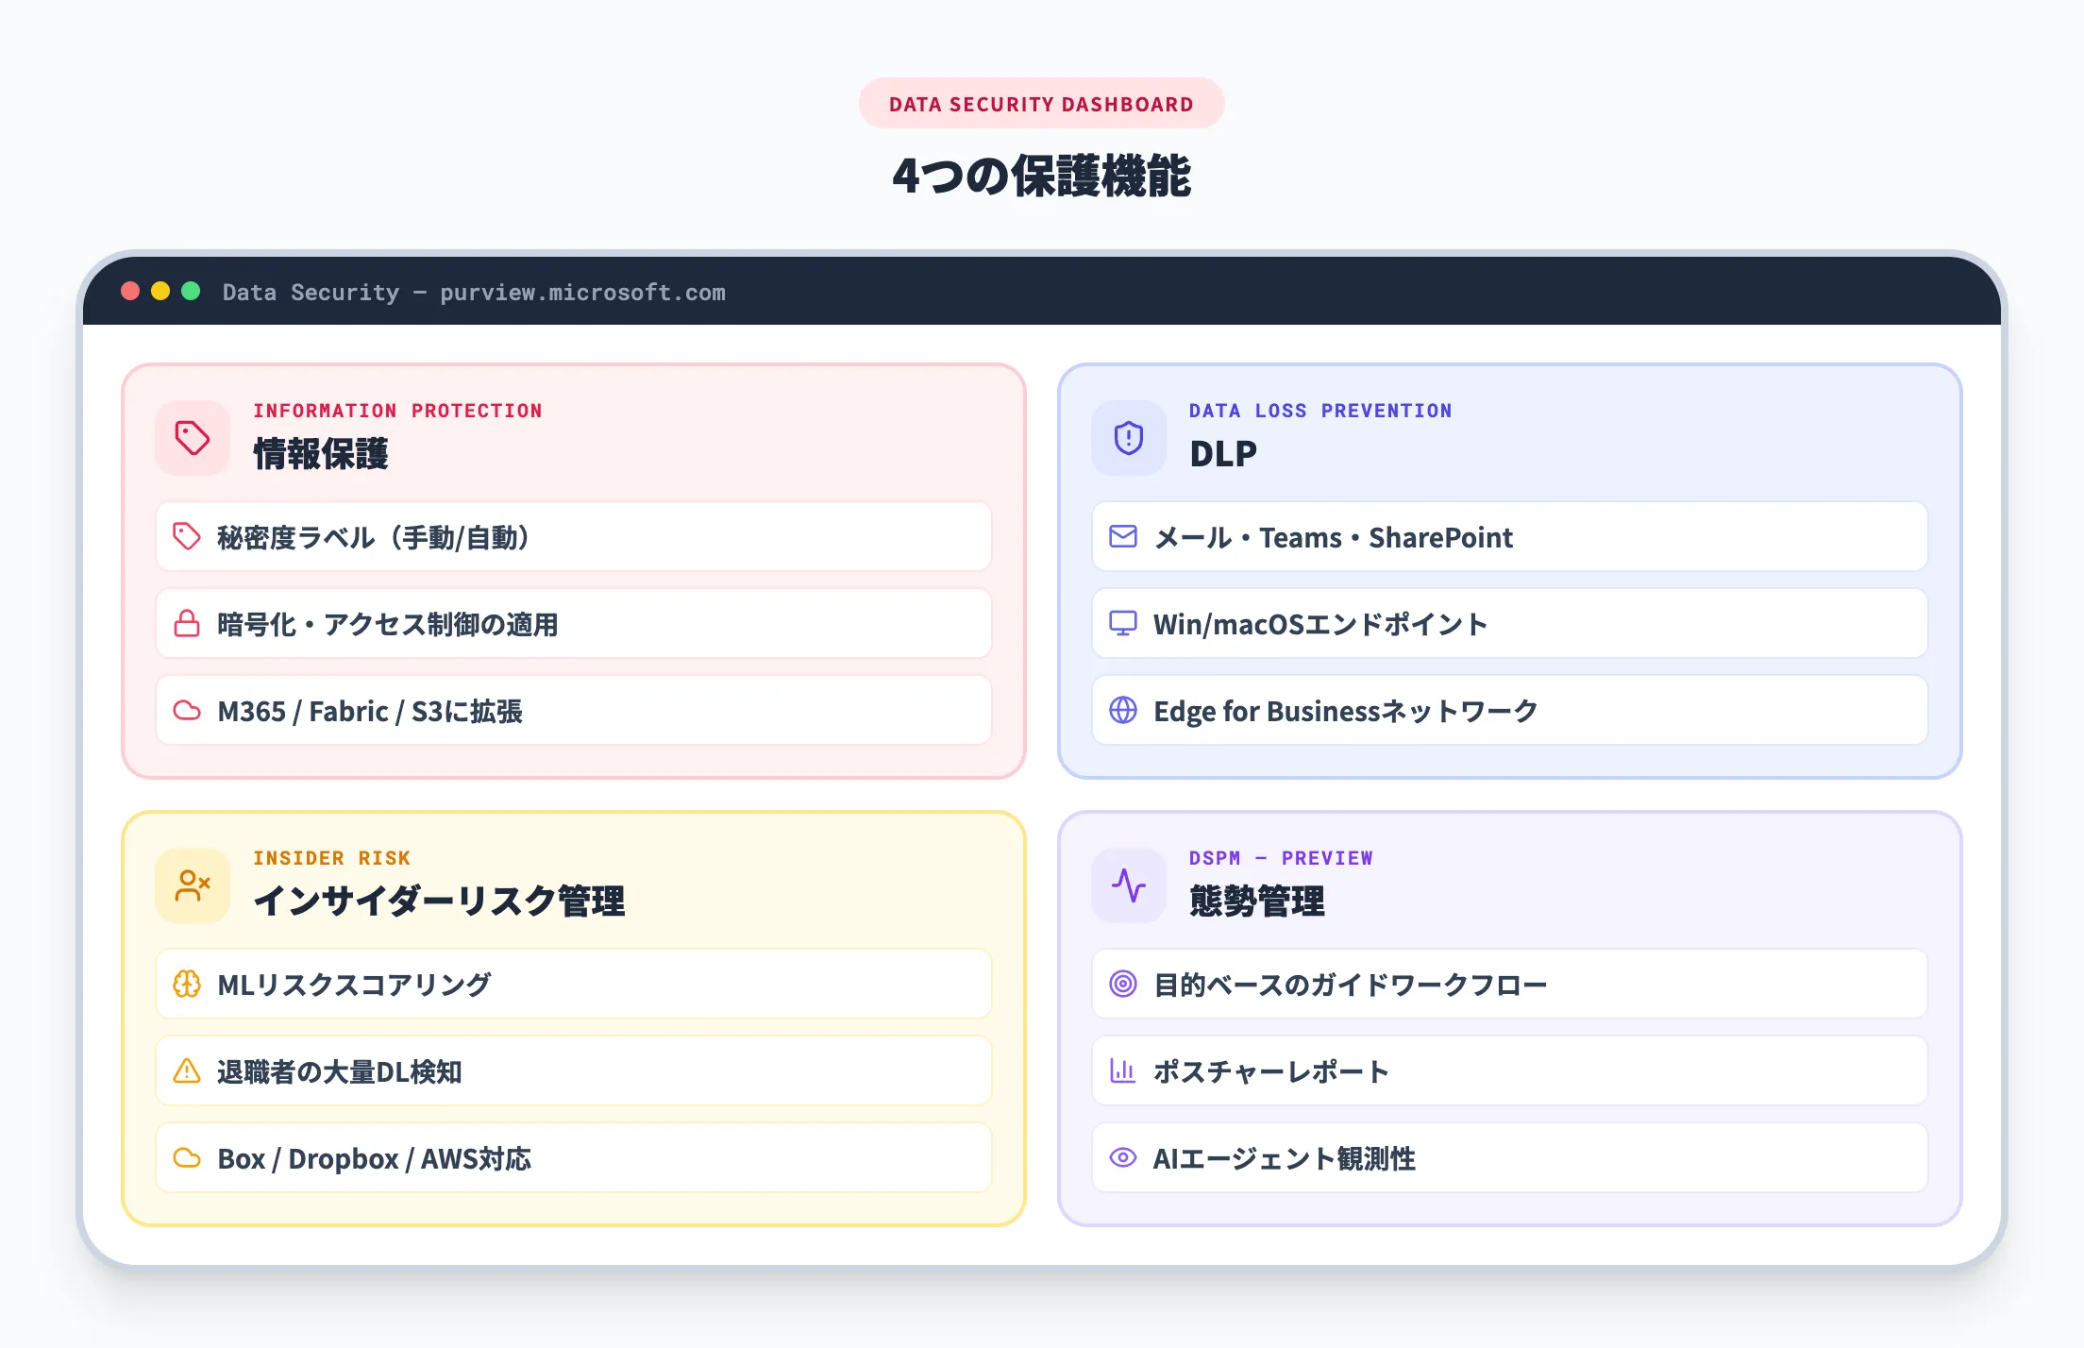Open the INSIDER RISK section header
Image resolution: width=2084 pixels, height=1348 pixels.
click(x=331, y=857)
